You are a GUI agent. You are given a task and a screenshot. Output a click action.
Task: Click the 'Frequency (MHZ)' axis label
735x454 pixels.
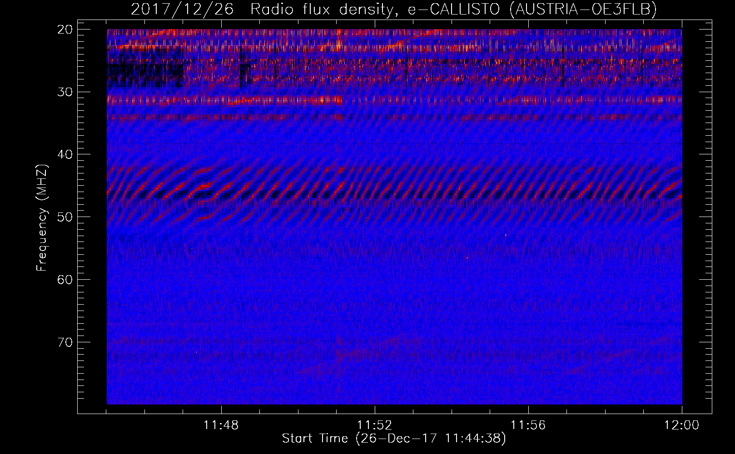tap(41, 218)
